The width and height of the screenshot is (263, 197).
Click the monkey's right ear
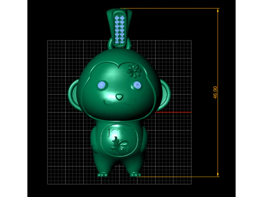(163, 95)
